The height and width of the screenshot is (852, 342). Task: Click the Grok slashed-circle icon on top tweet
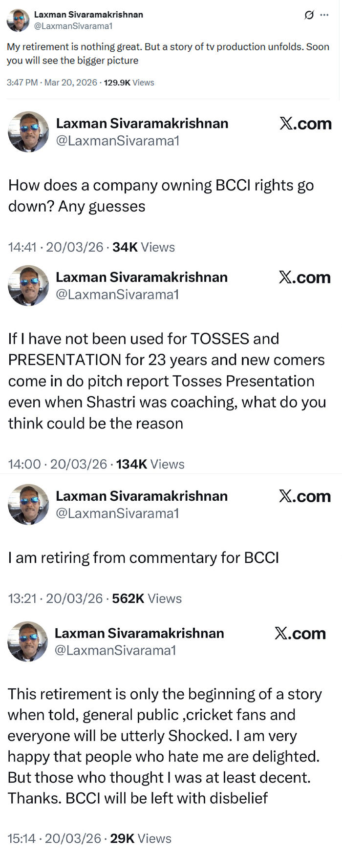click(x=309, y=15)
